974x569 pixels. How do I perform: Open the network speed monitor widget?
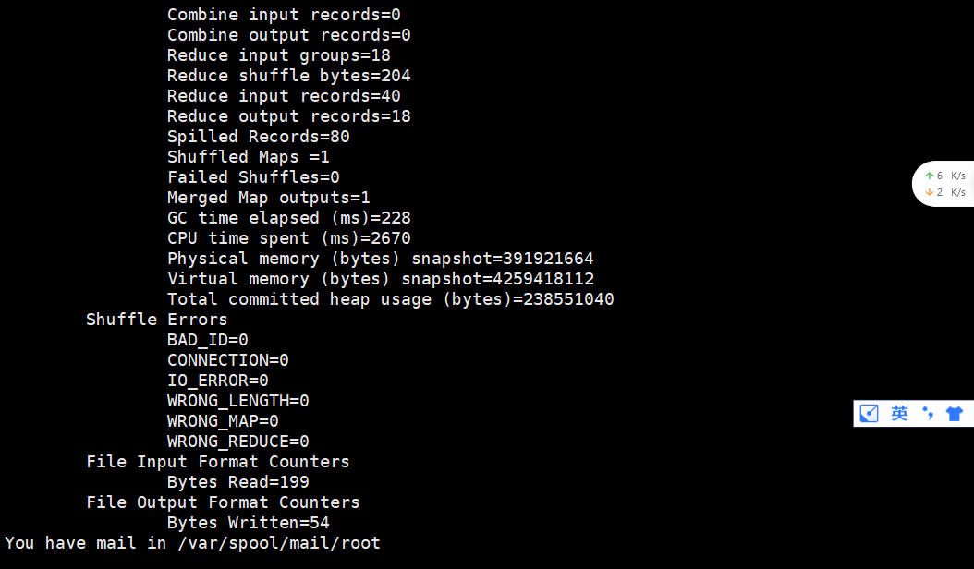point(941,183)
